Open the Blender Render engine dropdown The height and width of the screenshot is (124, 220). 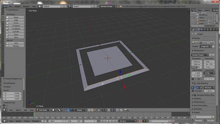click(108, 7)
